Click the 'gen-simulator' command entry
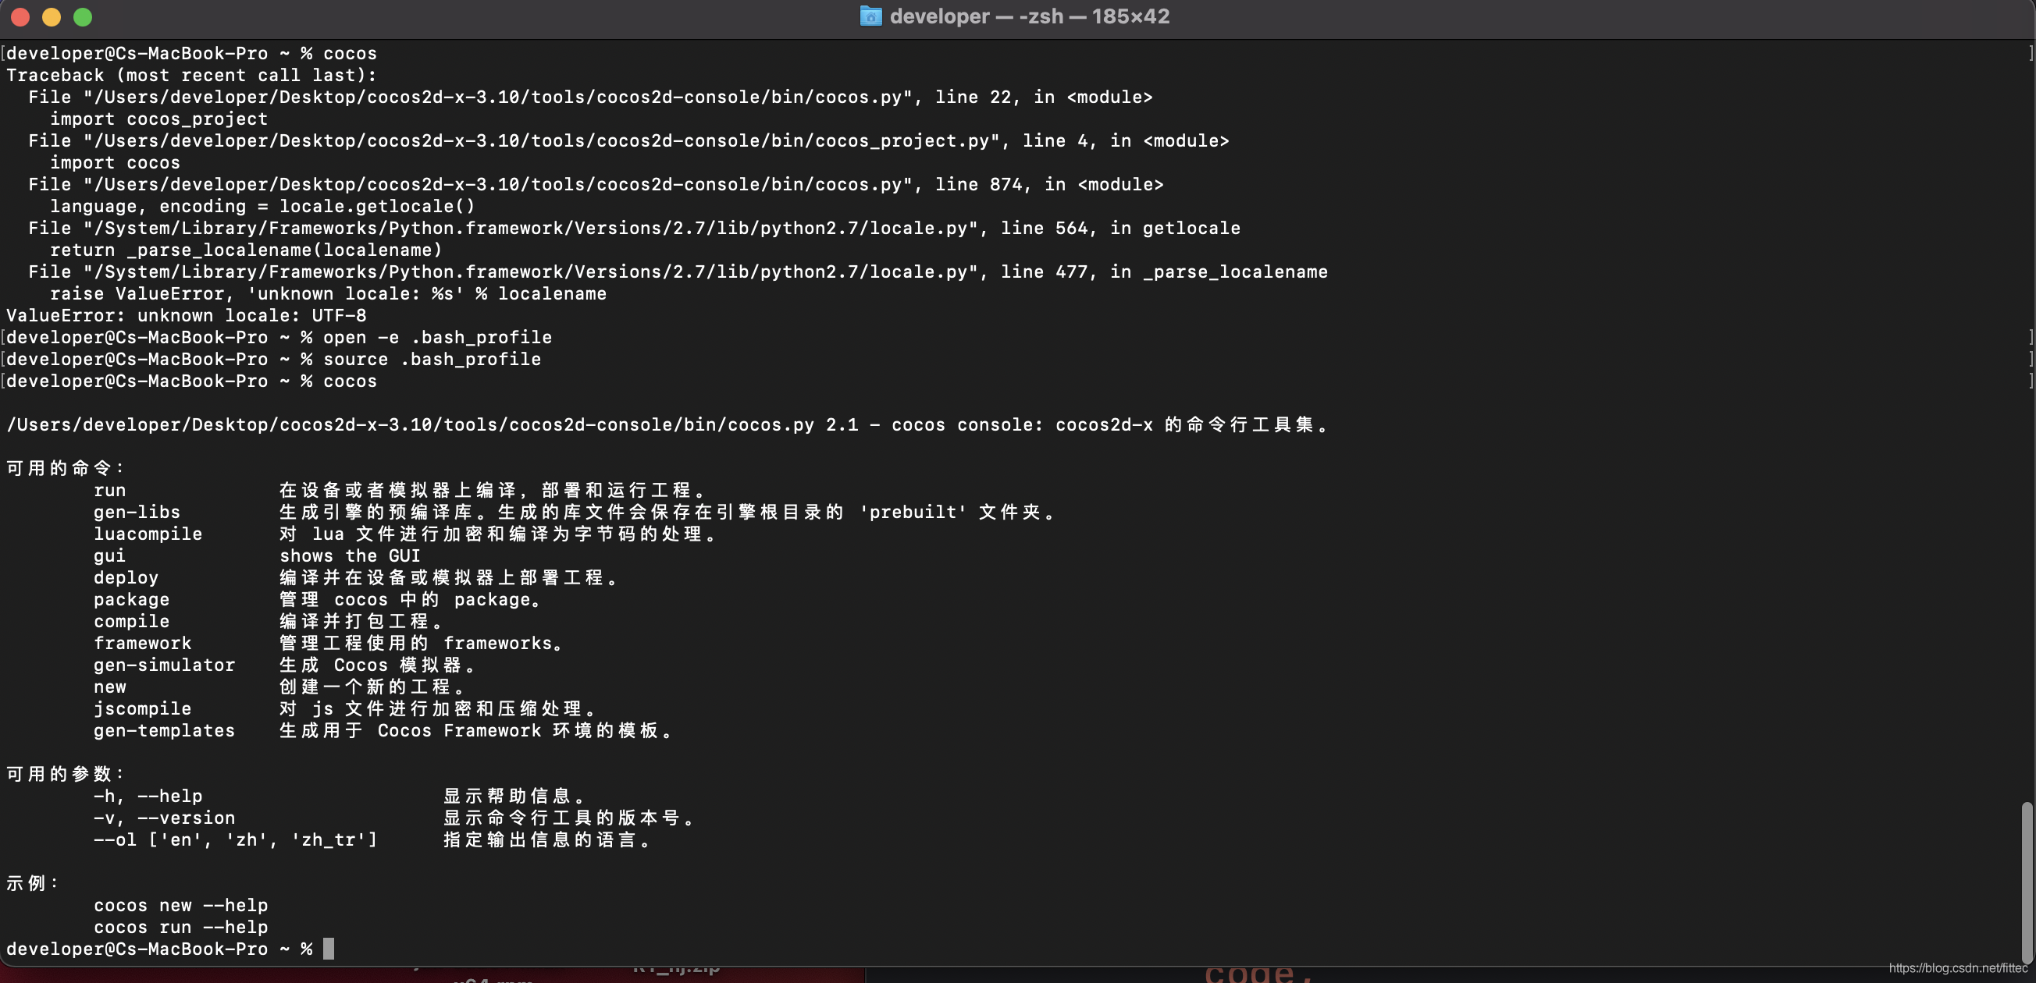This screenshot has width=2036, height=983. tap(165, 665)
